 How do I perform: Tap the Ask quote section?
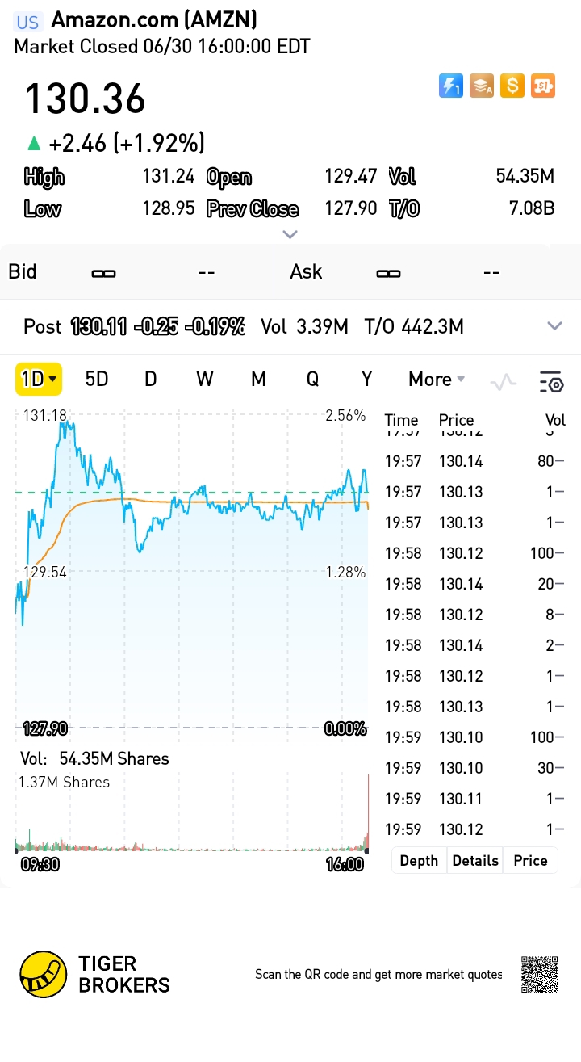tap(428, 272)
